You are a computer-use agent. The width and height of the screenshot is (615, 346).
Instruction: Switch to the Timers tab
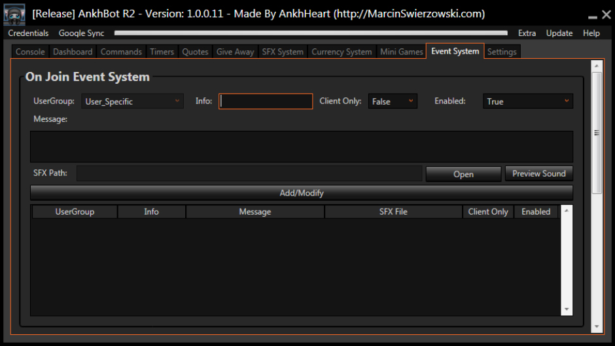point(162,52)
